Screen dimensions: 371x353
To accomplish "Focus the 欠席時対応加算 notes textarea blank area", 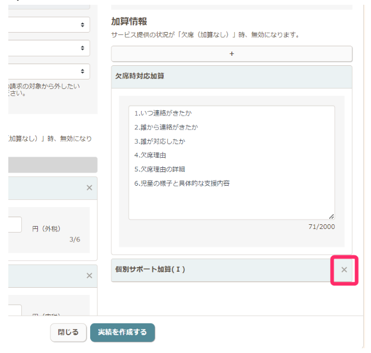I will pos(231,203).
